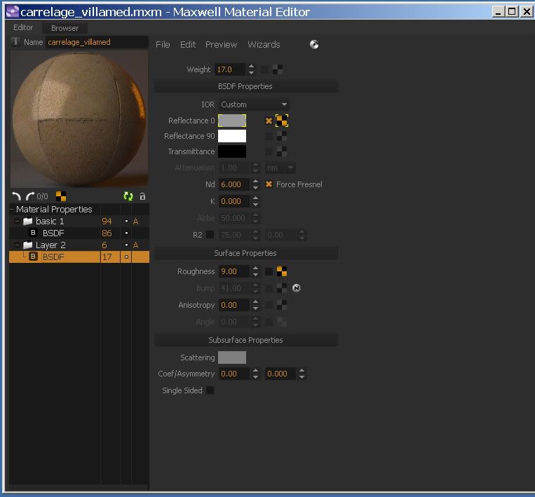Click the padlock icon under the preview
The height and width of the screenshot is (497, 535).
click(143, 196)
